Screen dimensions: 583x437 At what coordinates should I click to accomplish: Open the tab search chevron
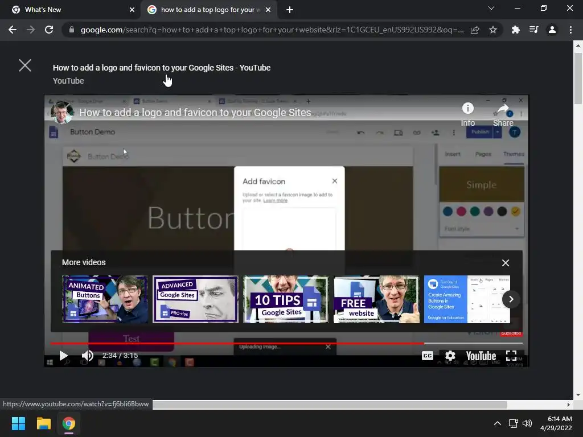coord(491,8)
